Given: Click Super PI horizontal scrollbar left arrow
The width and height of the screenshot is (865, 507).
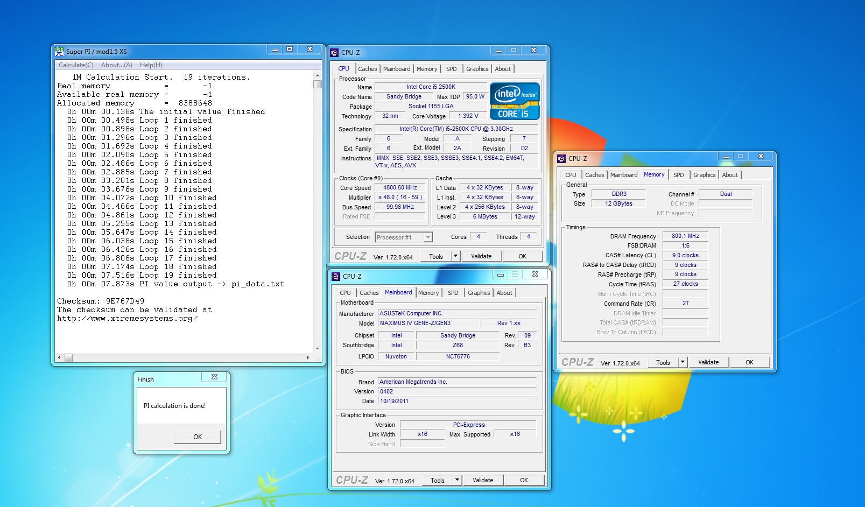Looking at the screenshot, I should tap(59, 357).
